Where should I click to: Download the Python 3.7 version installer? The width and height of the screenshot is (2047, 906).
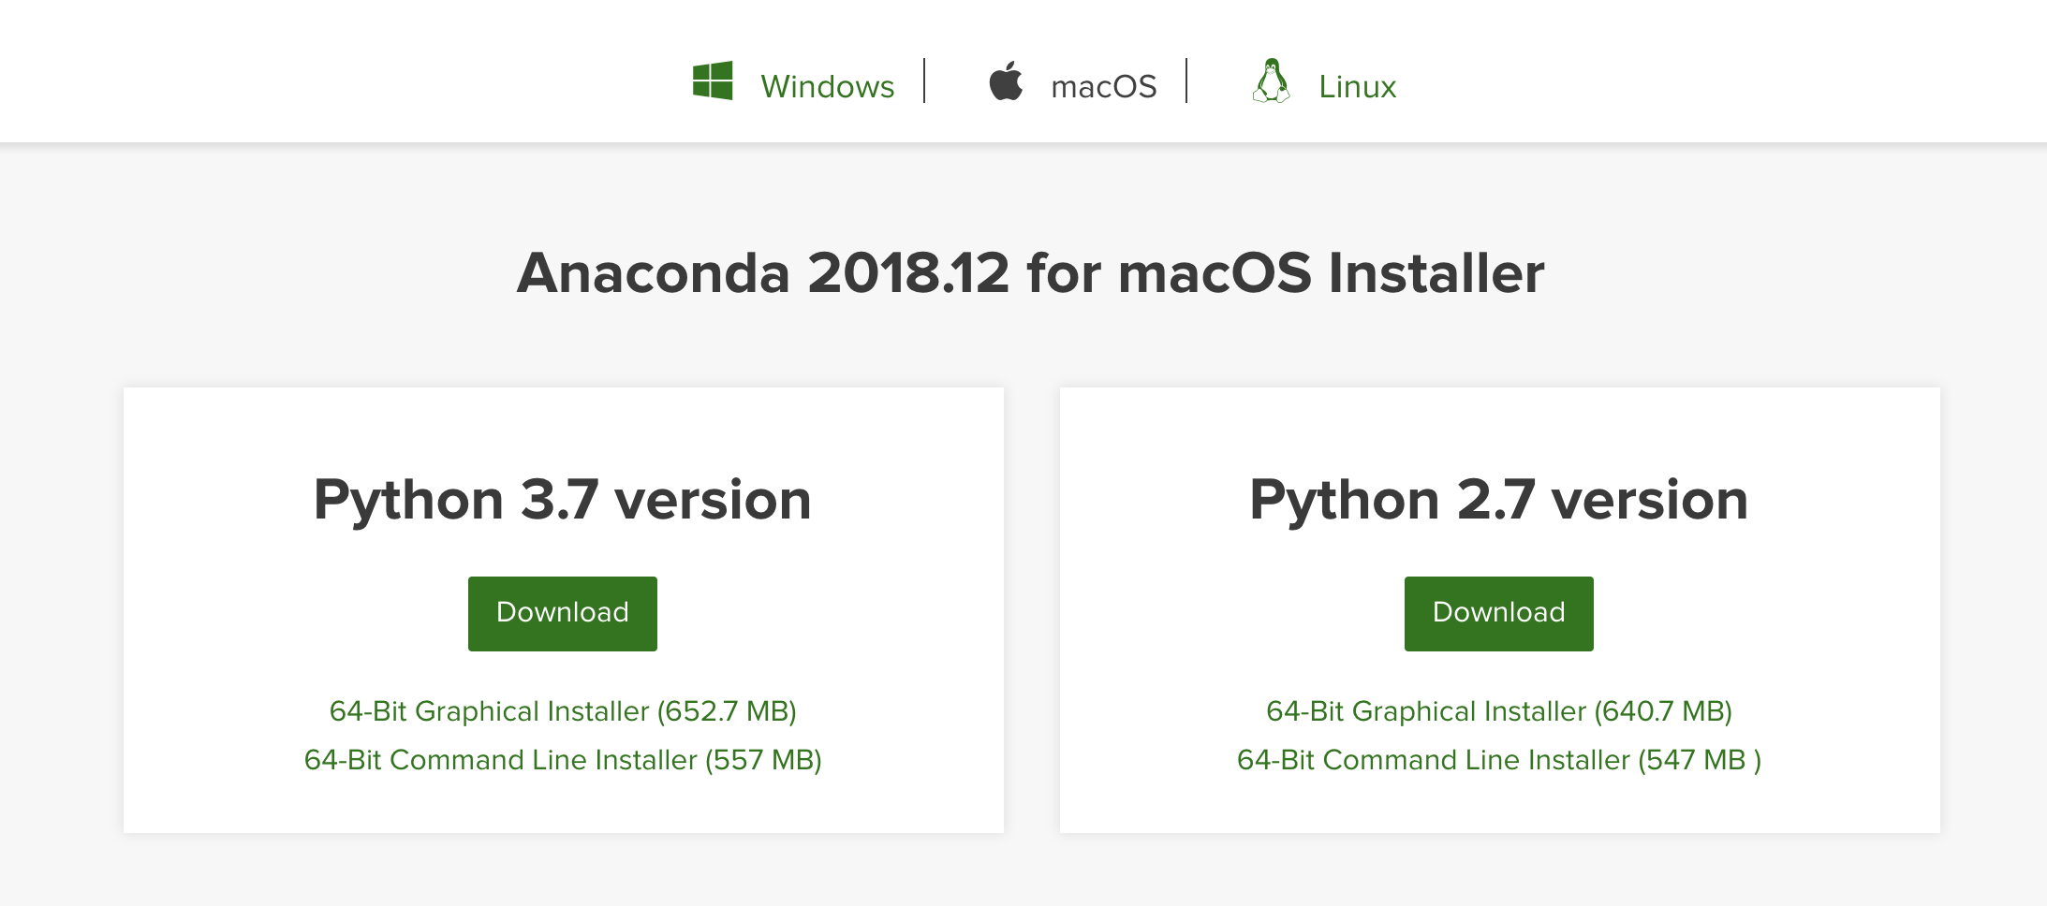pos(563,613)
